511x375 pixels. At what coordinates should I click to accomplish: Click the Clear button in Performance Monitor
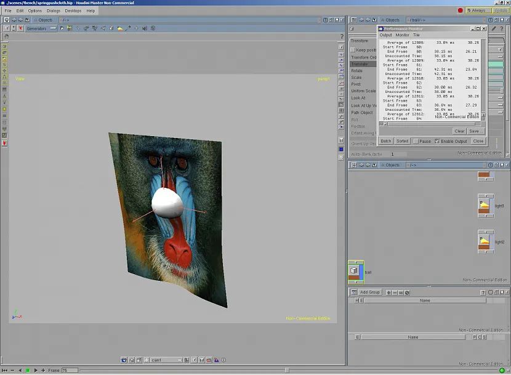coord(459,131)
